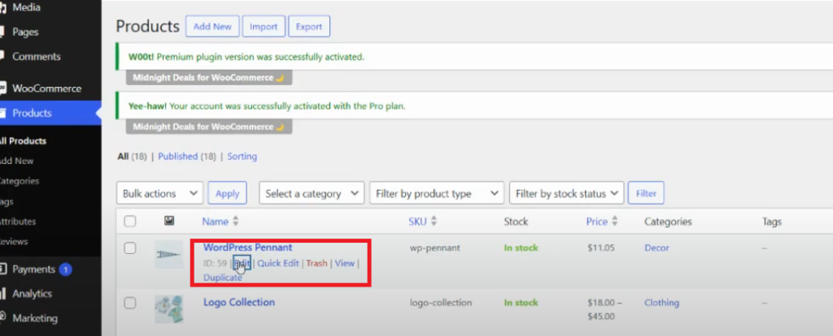The height and width of the screenshot is (336, 833).
Task: Open the Filter by product type dropdown
Action: (x=436, y=193)
